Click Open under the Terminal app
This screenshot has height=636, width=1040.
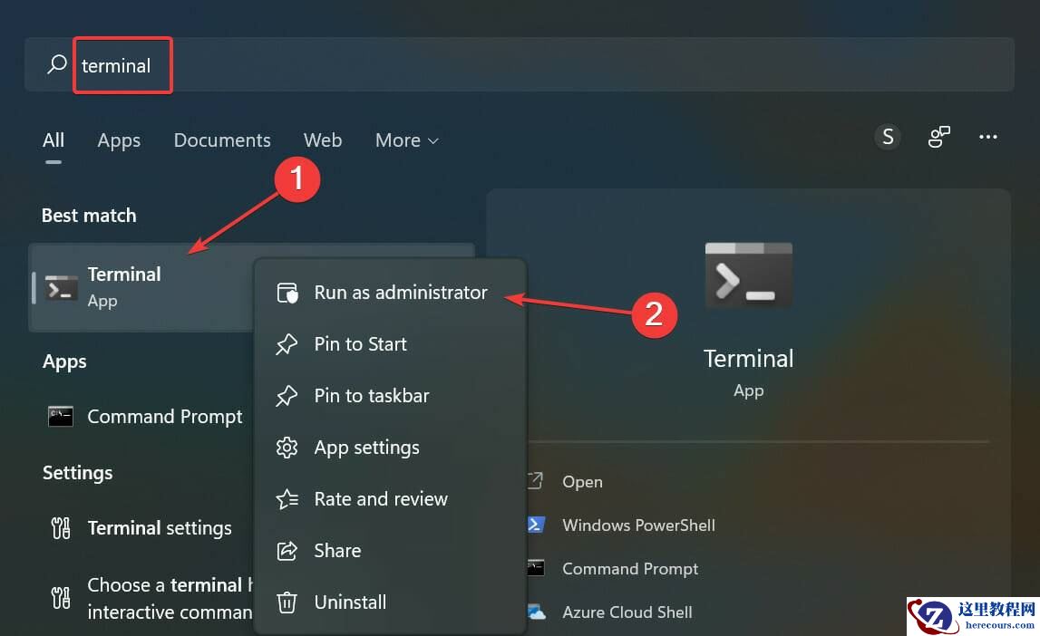point(582,481)
